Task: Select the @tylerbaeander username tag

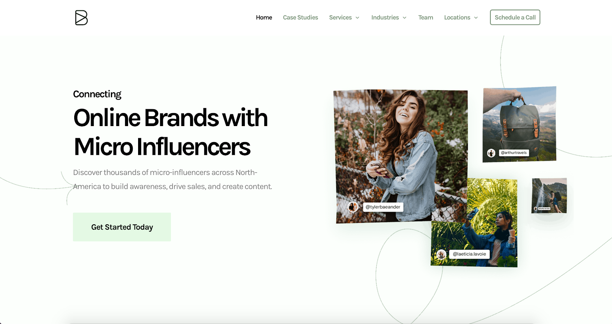Action: click(x=383, y=207)
